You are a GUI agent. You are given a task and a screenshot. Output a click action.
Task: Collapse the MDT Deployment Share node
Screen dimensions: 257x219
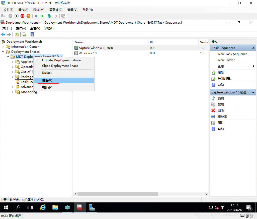coord(8,57)
